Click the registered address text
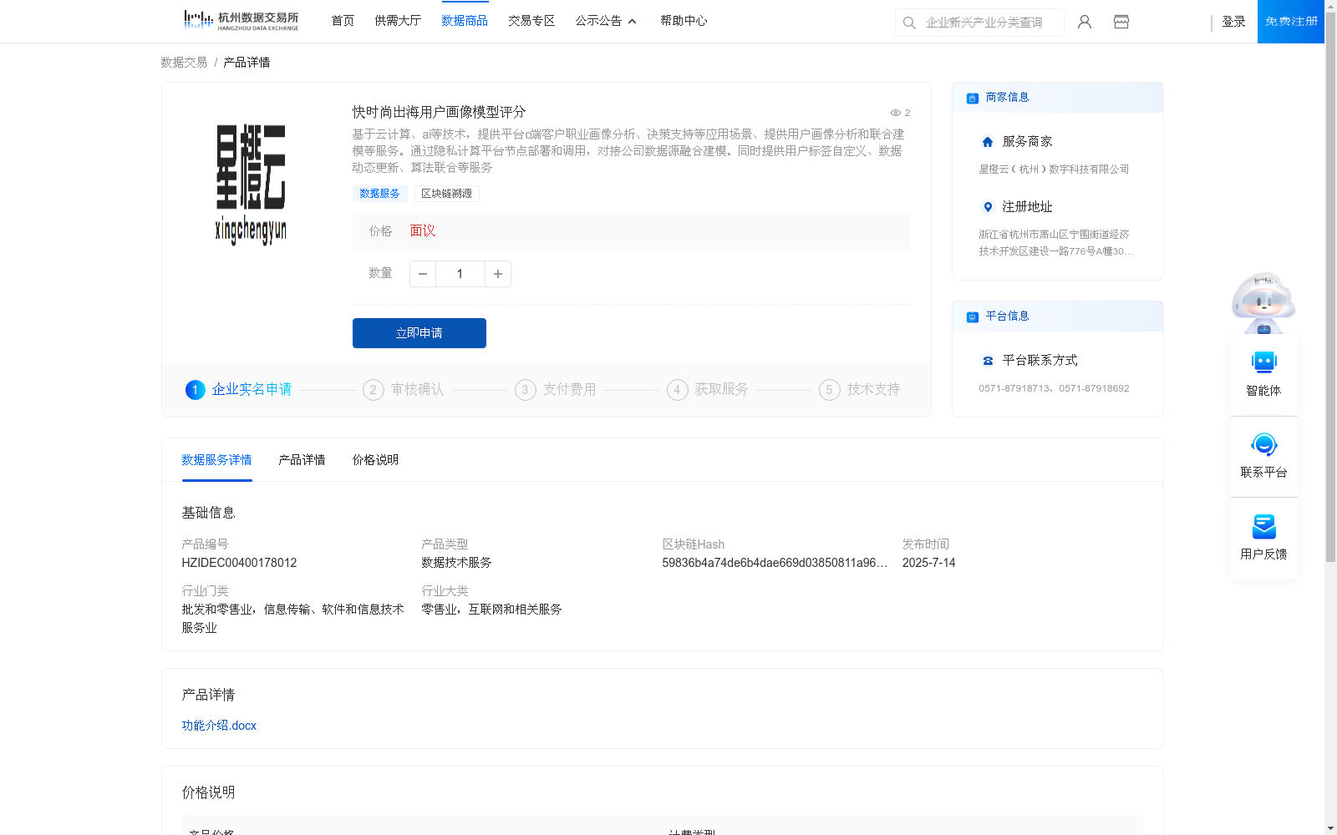The height and width of the screenshot is (835, 1337). click(x=1056, y=243)
